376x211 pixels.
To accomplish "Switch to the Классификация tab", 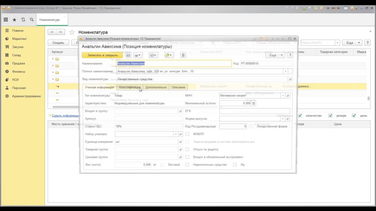I will 130,87.
